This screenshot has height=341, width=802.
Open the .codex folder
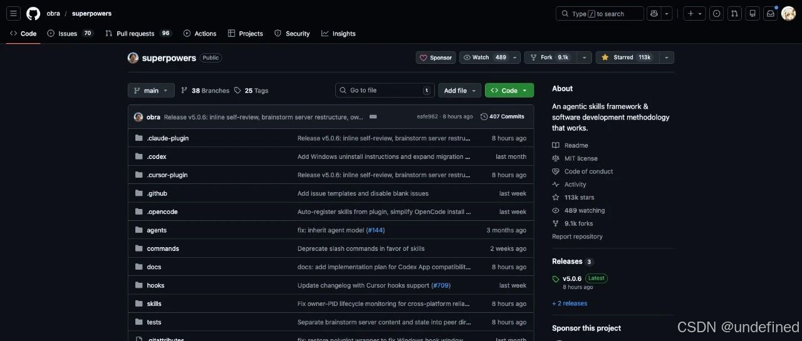pyautogui.click(x=157, y=156)
